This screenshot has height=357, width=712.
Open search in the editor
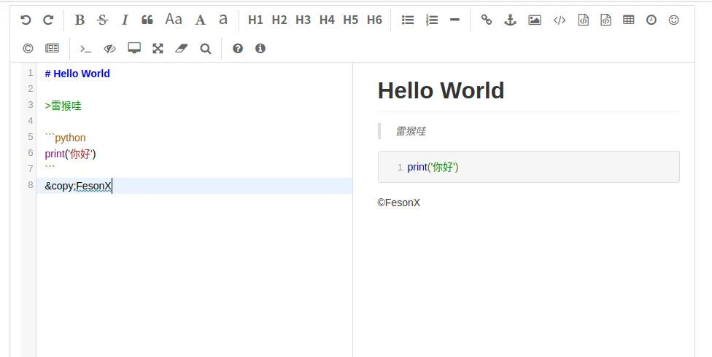[206, 49]
